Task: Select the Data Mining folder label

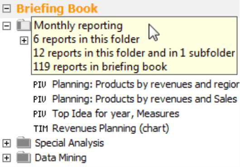Action: [61, 158]
